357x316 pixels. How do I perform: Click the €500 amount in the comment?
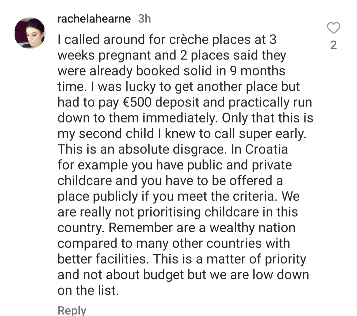click(x=137, y=102)
